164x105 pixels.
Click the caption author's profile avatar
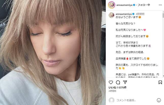coord(112,15)
